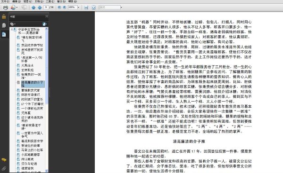Open the zoom percentage dropdown arrow
The height and width of the screenshot is (173, 283).
pos(78,8)
